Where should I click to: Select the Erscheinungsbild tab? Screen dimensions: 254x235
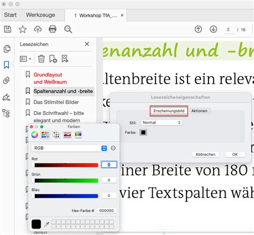click(x=169, y=111)
